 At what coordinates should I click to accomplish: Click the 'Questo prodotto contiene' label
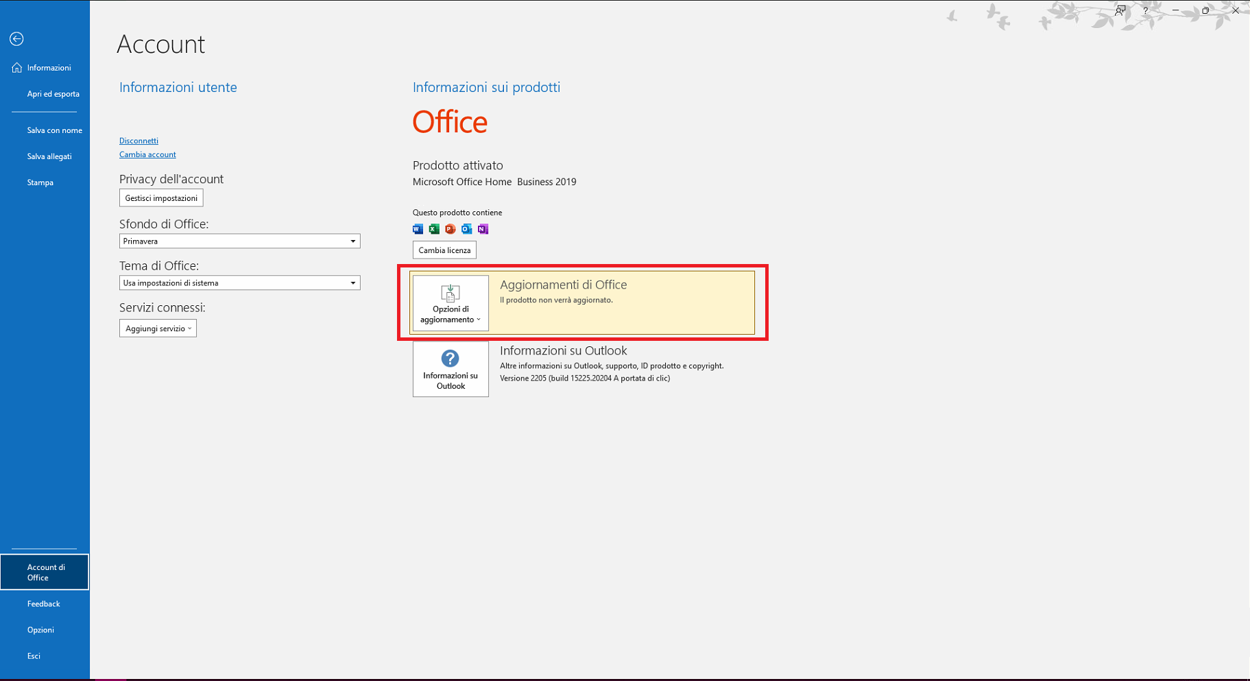pos(457,213)
